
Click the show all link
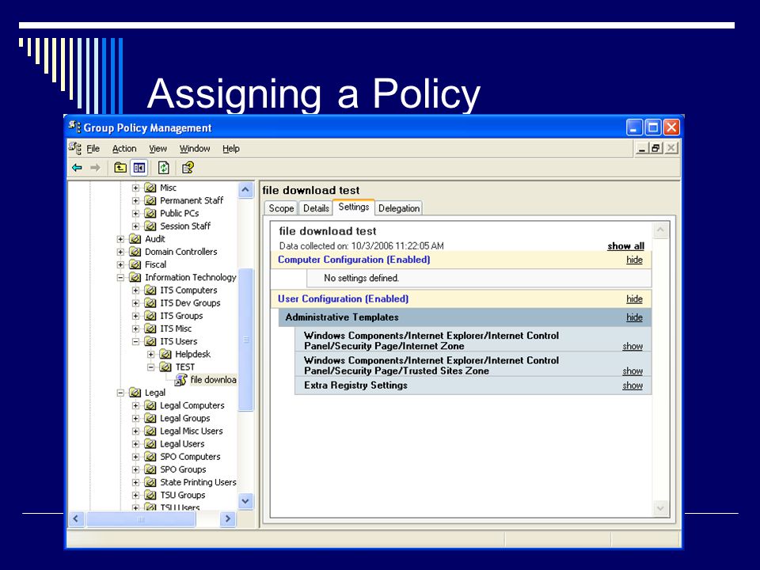pos(625,246)
